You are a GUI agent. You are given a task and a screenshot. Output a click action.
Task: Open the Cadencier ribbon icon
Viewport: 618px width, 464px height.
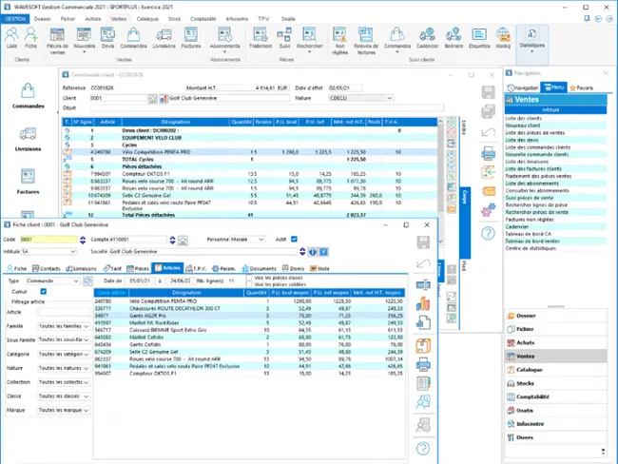pos(427,38)
